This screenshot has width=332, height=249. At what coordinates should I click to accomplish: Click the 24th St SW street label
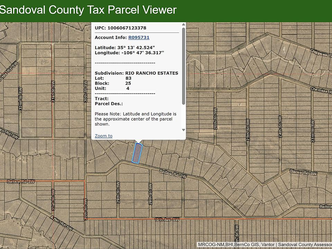click(x=280, y=127)
